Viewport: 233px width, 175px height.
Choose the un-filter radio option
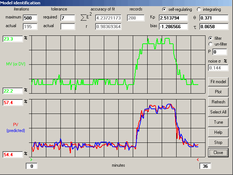tap(211, 44)
